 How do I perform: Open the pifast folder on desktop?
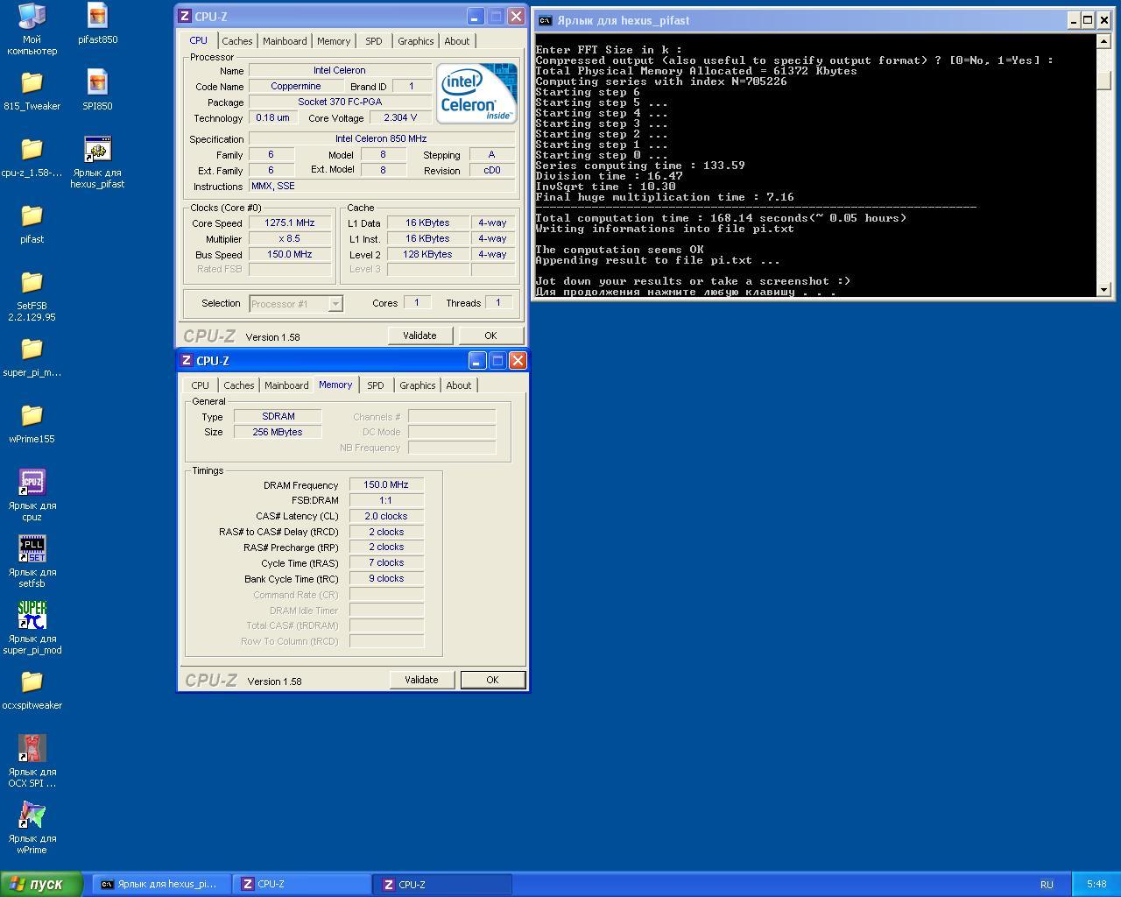pos(32,223)
